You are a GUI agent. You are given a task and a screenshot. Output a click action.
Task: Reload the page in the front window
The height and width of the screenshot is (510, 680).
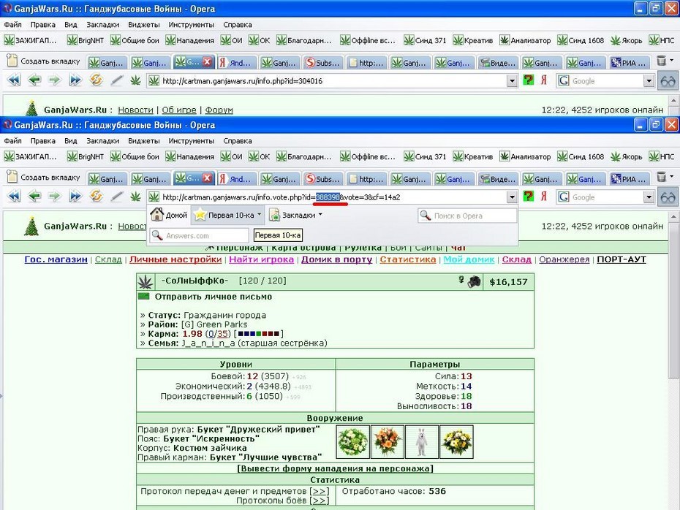pos(96,197)
